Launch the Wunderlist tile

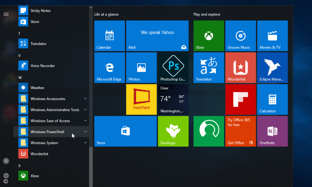click(x=240, y=68)
